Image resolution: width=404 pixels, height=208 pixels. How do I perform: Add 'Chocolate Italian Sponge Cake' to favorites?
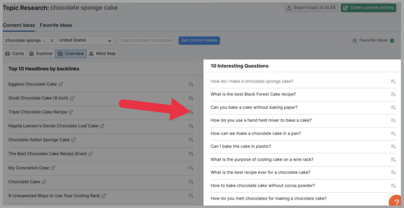(x=191, y=140)
